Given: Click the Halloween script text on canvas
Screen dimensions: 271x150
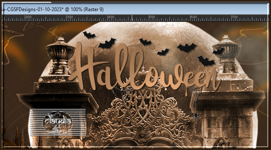Looking at the screenshot, I should [x=145, y=69].
